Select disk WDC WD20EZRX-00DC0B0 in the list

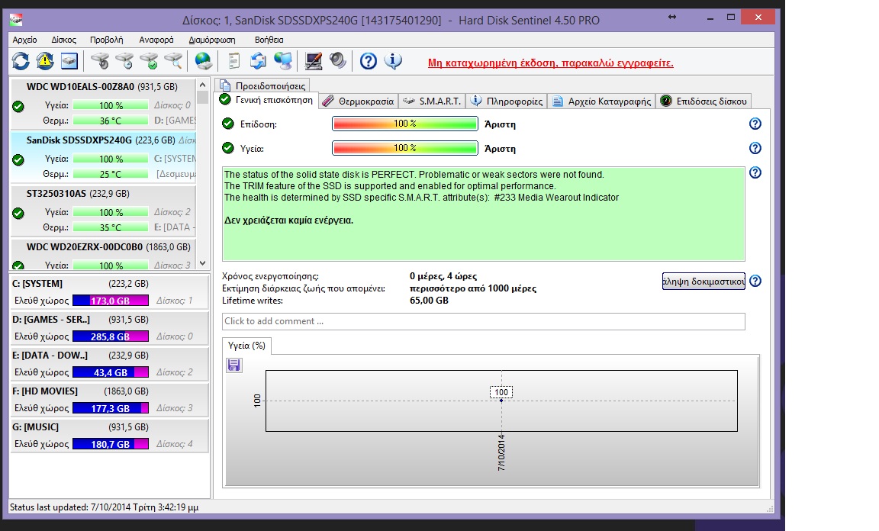click(103, 254)
